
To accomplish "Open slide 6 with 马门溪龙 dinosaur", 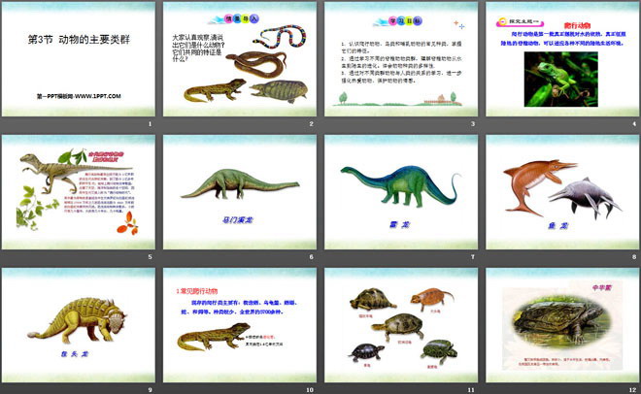I will pyautogui.click(x=240, y=192).
